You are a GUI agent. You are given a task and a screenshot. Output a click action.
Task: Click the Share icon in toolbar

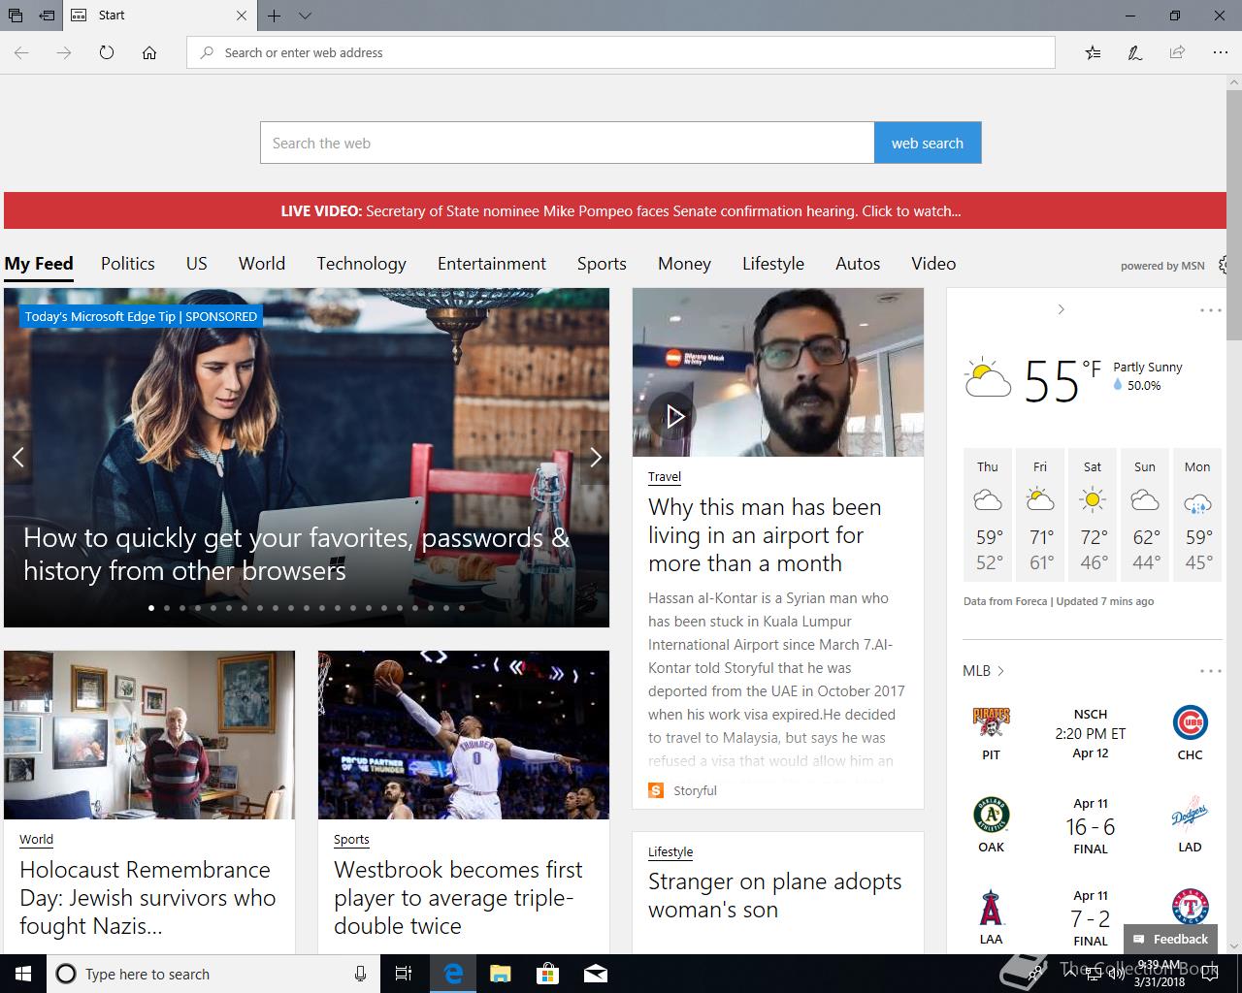tap(1177, 52)
